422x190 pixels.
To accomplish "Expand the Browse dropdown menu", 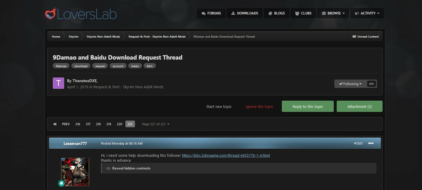I will click(x=333, y=13).
